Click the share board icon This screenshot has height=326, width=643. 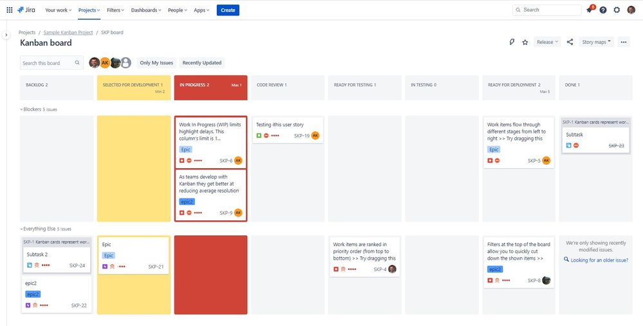570,42
